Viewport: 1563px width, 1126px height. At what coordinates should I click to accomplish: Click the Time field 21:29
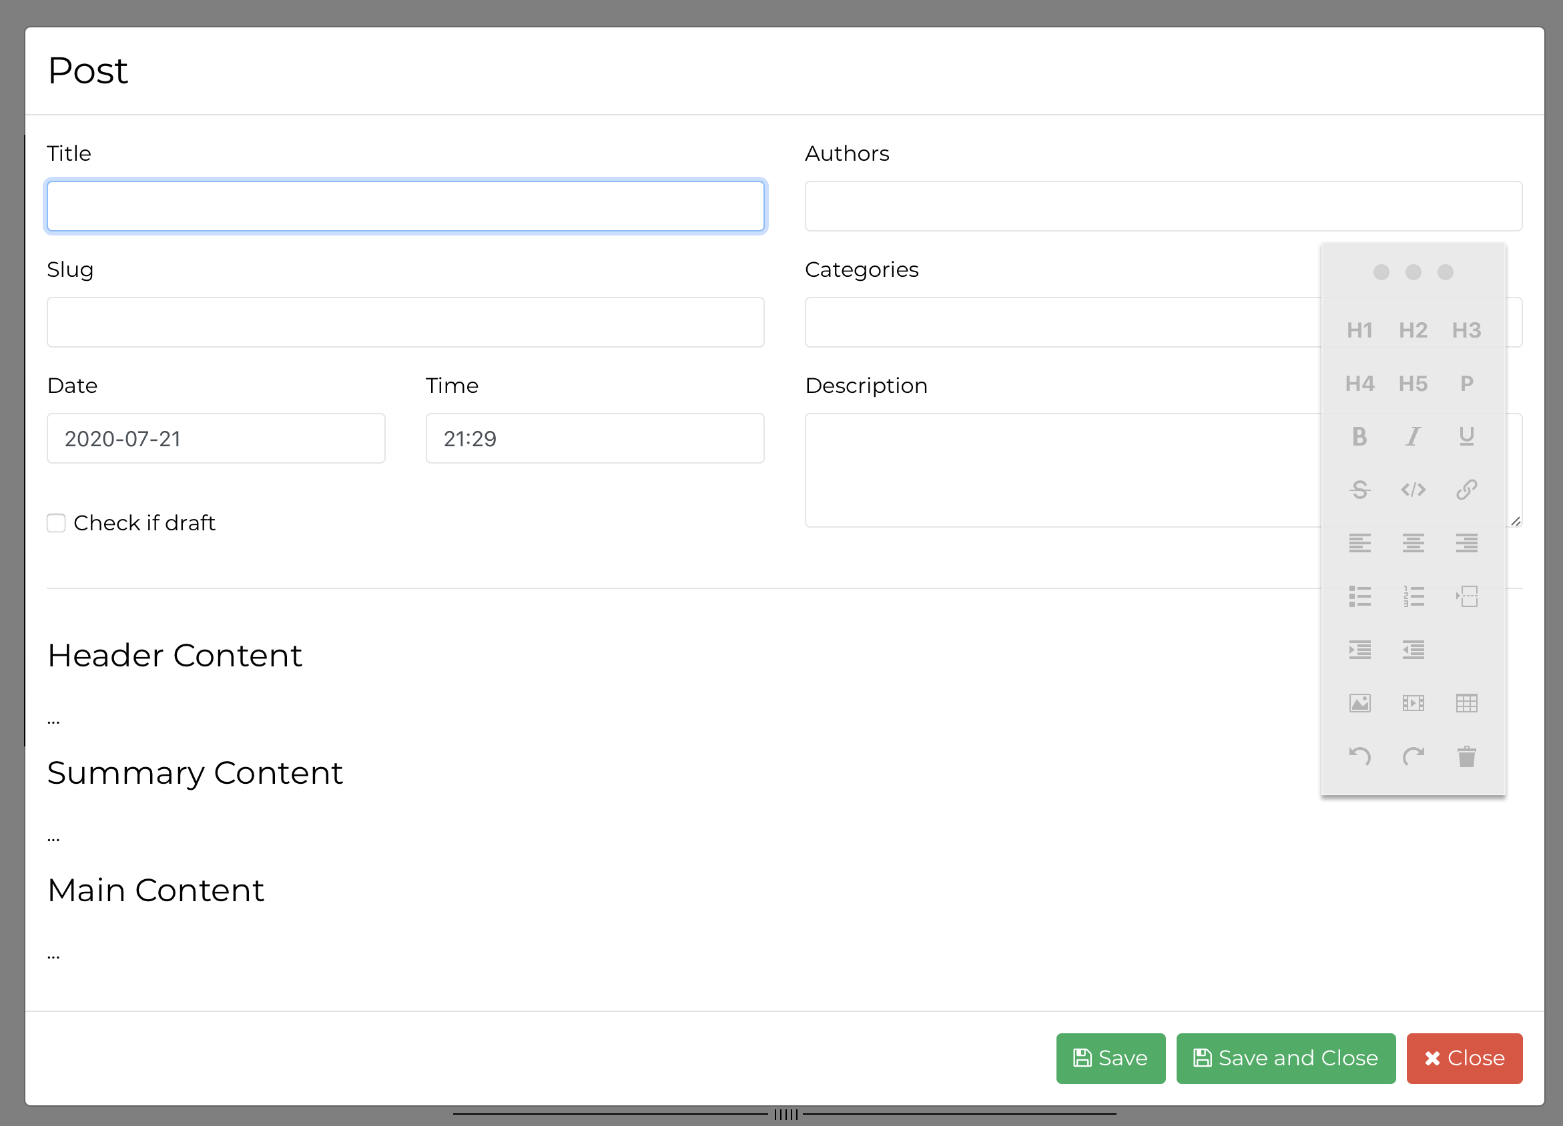pyautogui.click(x=595, y=438)
